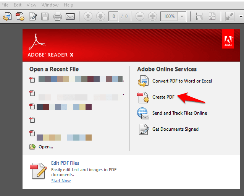Click Convert PDF to Word or Excel
Viewport: 244px width, 196px height.
pos(182,81)
